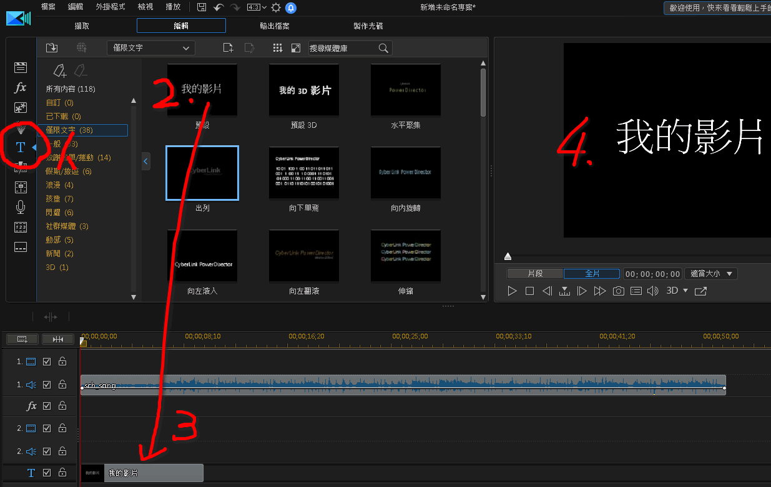Open the Voice-Over microphone room icon

point(21,207)
